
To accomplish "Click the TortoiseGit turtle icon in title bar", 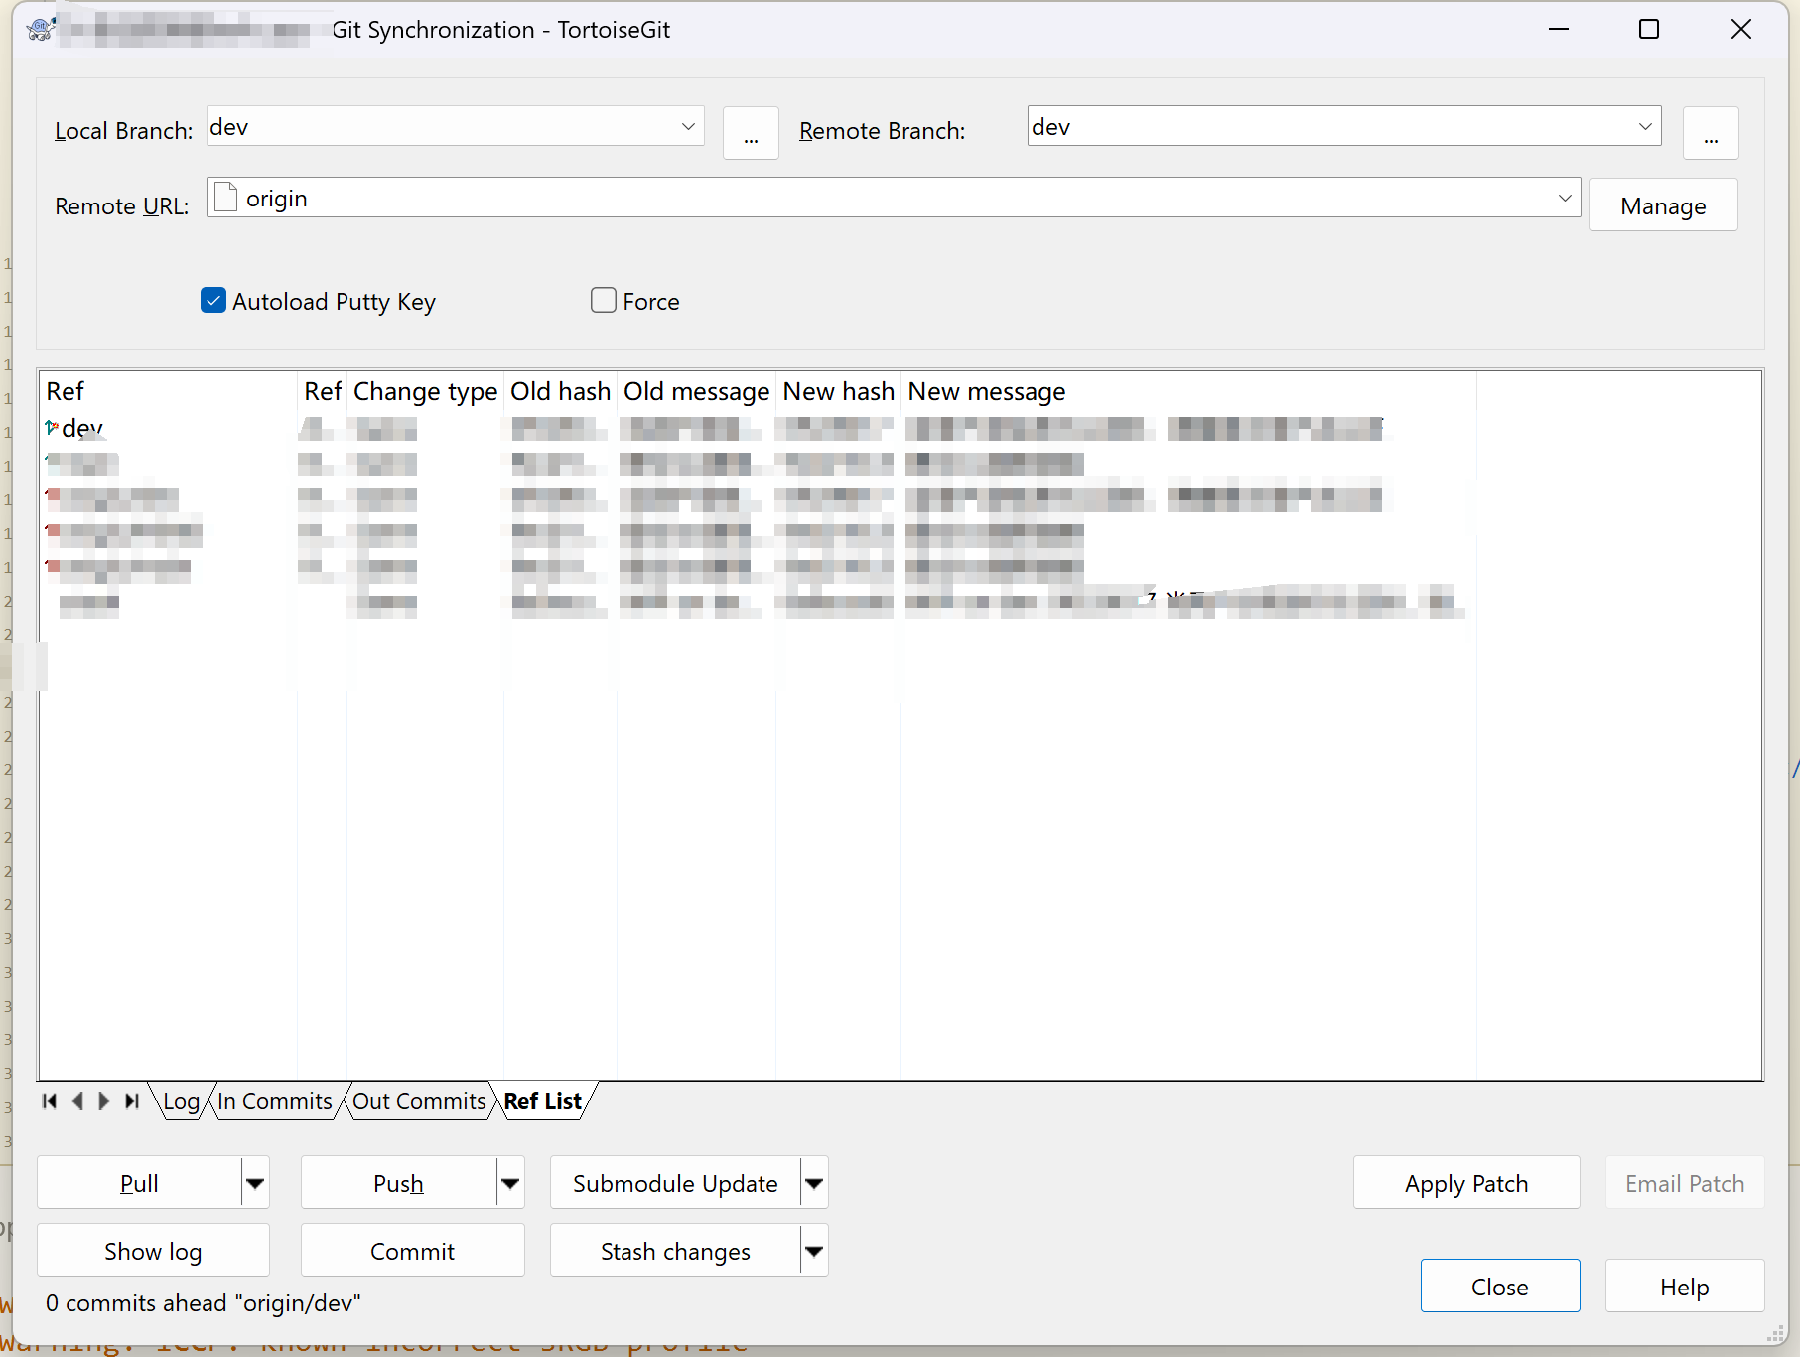I will tap(40, 29).
